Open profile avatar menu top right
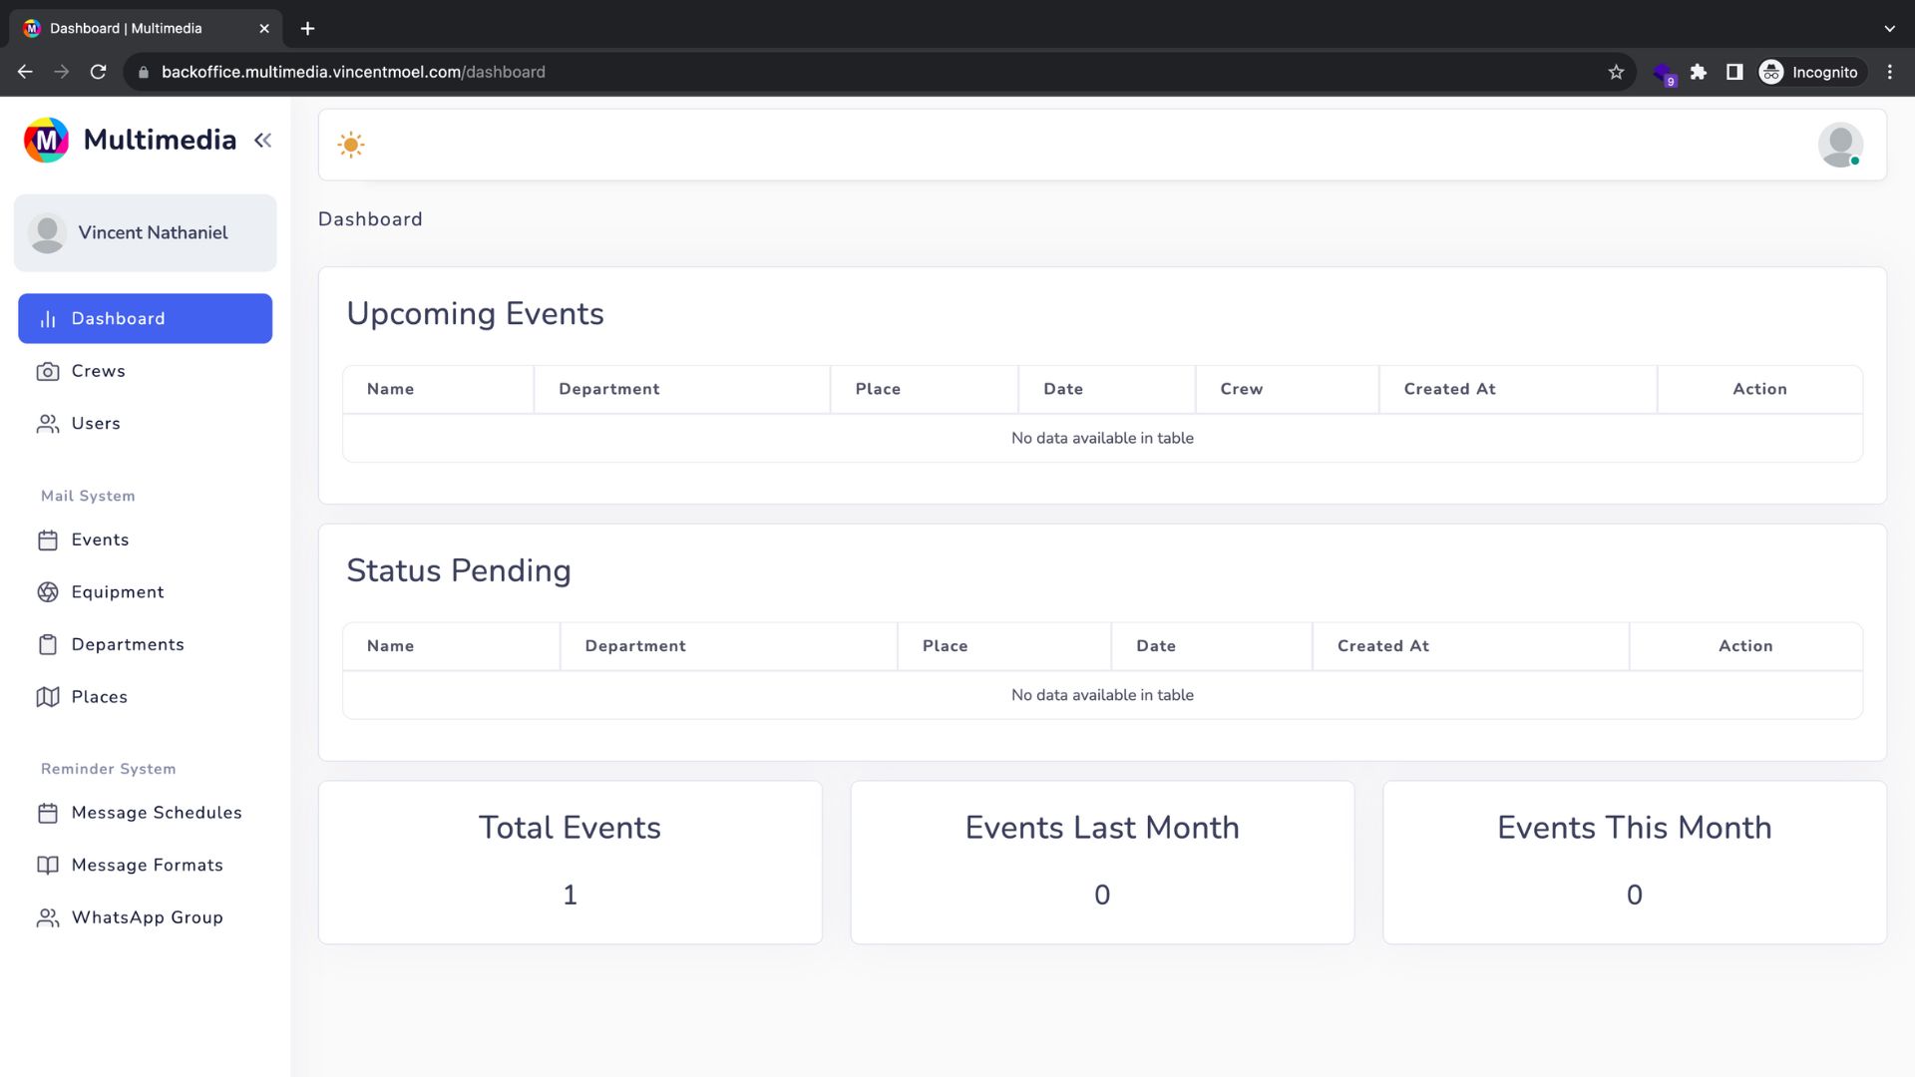1915x1077 pixels. 1839,145
